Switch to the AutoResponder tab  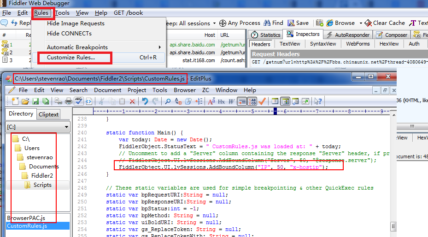(348, 35)
